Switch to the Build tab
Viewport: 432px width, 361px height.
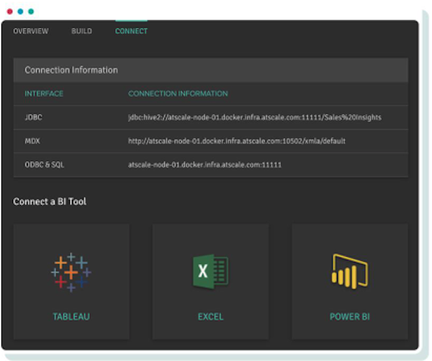81,31
